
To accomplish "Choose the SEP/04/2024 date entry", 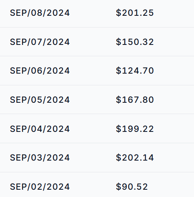I will click(x=40, y=129).
